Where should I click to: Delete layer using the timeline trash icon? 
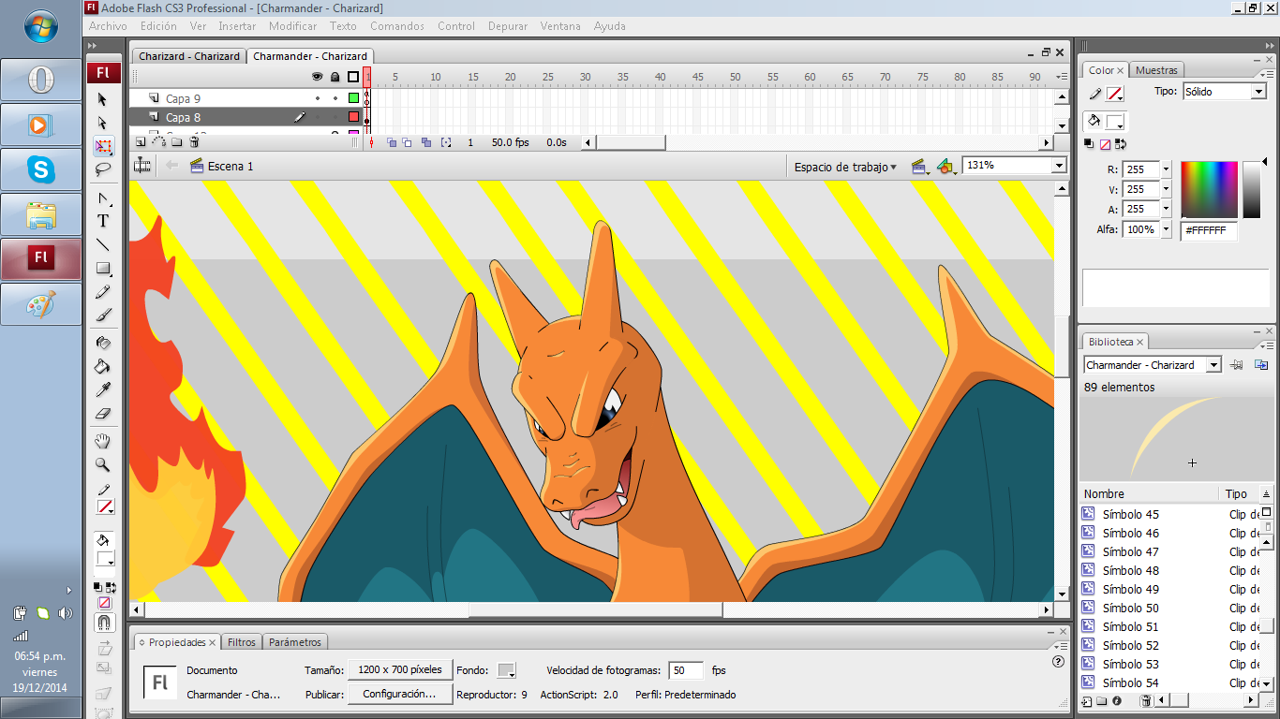(194, 142)
